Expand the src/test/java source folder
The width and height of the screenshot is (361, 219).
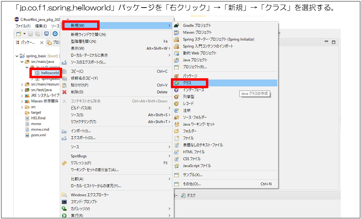click(22, 90)
